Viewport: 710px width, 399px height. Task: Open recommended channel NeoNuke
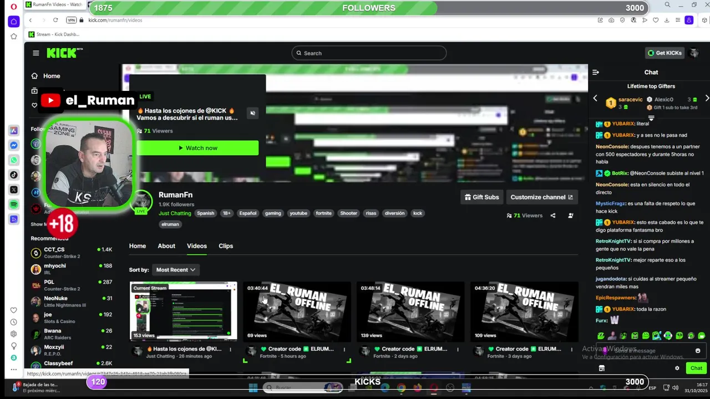[x=72, y=301]
